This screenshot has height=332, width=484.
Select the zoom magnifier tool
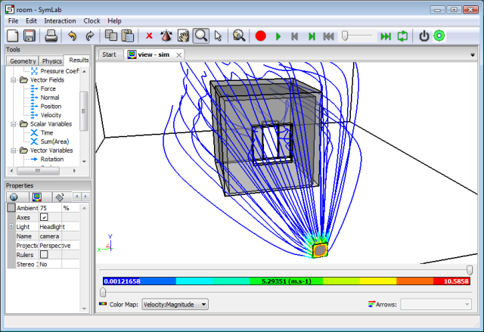tap(201, 36)
